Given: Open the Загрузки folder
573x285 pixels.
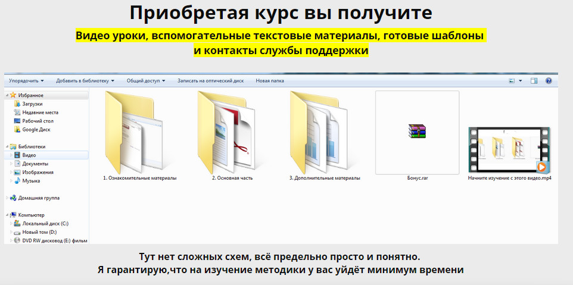Looking at the screenshot, I should (x=32, y=104).
